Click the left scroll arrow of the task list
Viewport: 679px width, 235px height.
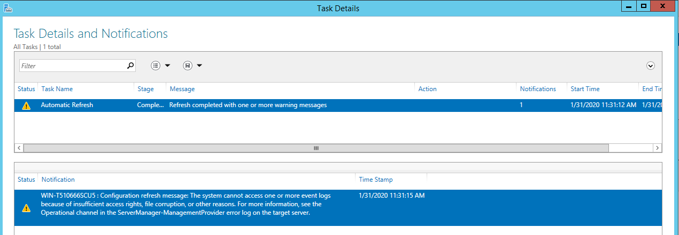click(19, 148)
